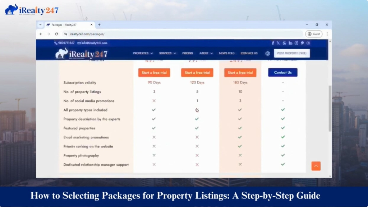Expand the Properties dropdown menu
This screenshot has width=368, height=207.
[x=143, y=53]
